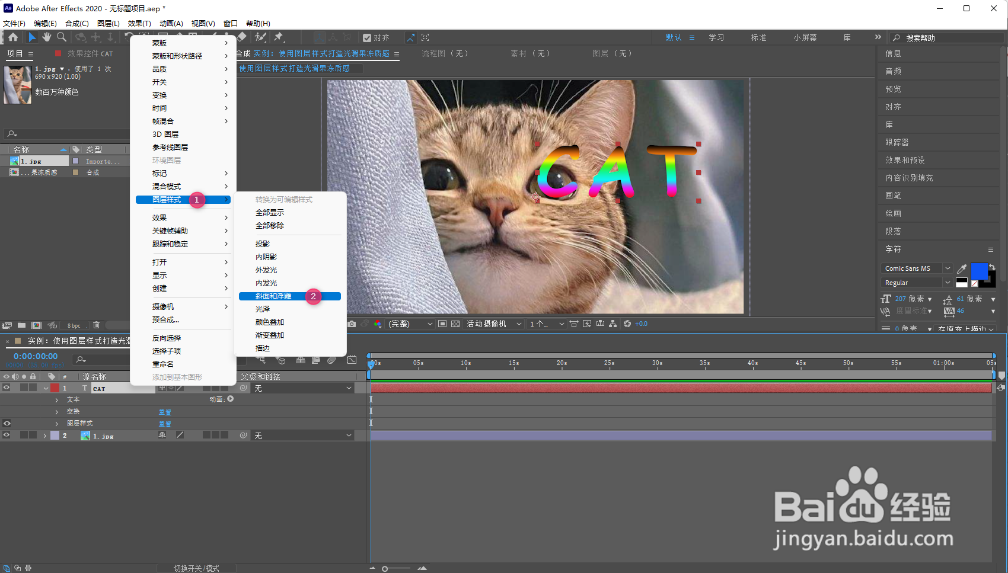Toggle solo switch for 1.jpg layer
Image resolution: width=1008 pixels, height=573 pixels.
pyautogui.click(x=24, y=436)
